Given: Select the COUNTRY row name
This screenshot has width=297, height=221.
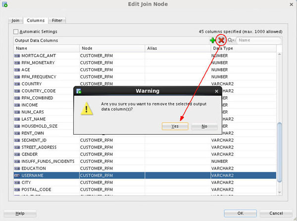Looking at the screenshot, I should click(32, 84).
